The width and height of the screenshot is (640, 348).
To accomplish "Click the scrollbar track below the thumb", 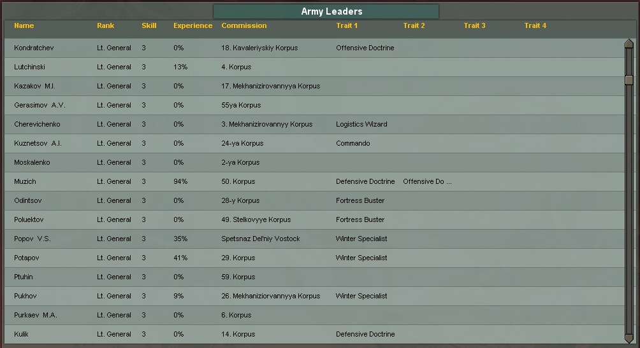I will tap(629, 210).
